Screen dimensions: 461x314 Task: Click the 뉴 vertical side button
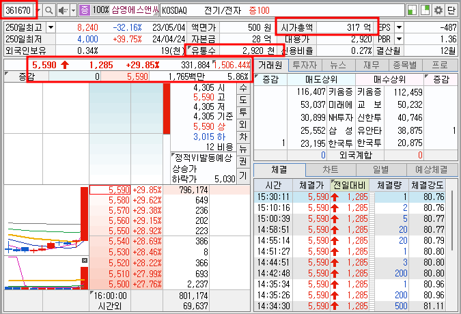click(x=243, y=149)
